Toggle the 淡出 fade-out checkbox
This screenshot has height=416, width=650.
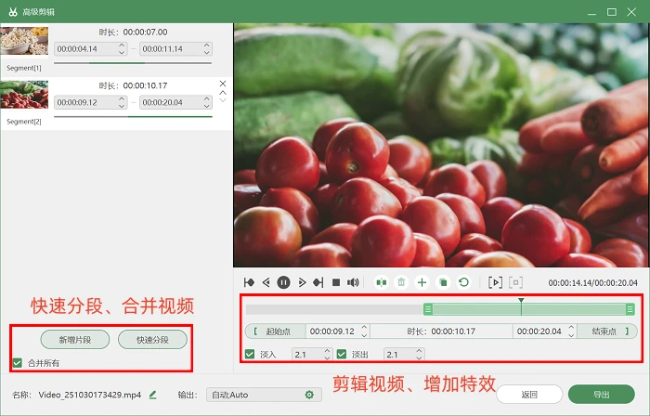tap(342, 355)
